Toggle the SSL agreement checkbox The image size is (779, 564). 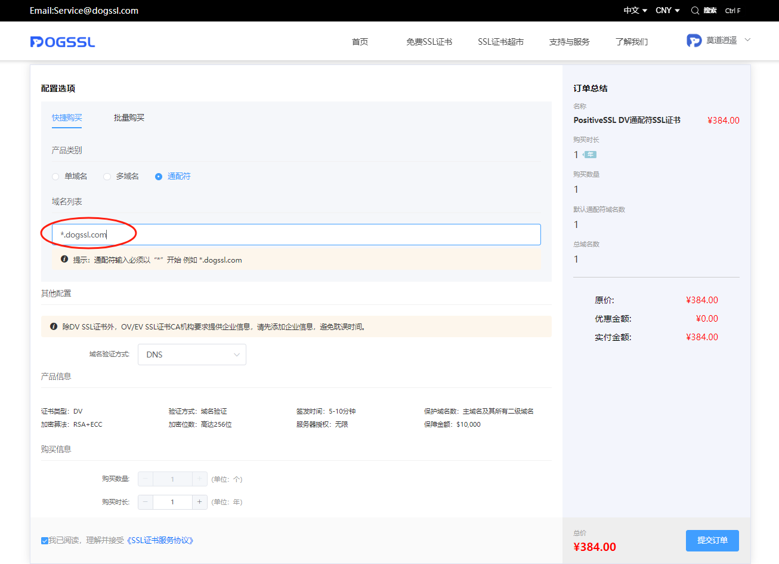pyautogui.click(x=45, y=541)
